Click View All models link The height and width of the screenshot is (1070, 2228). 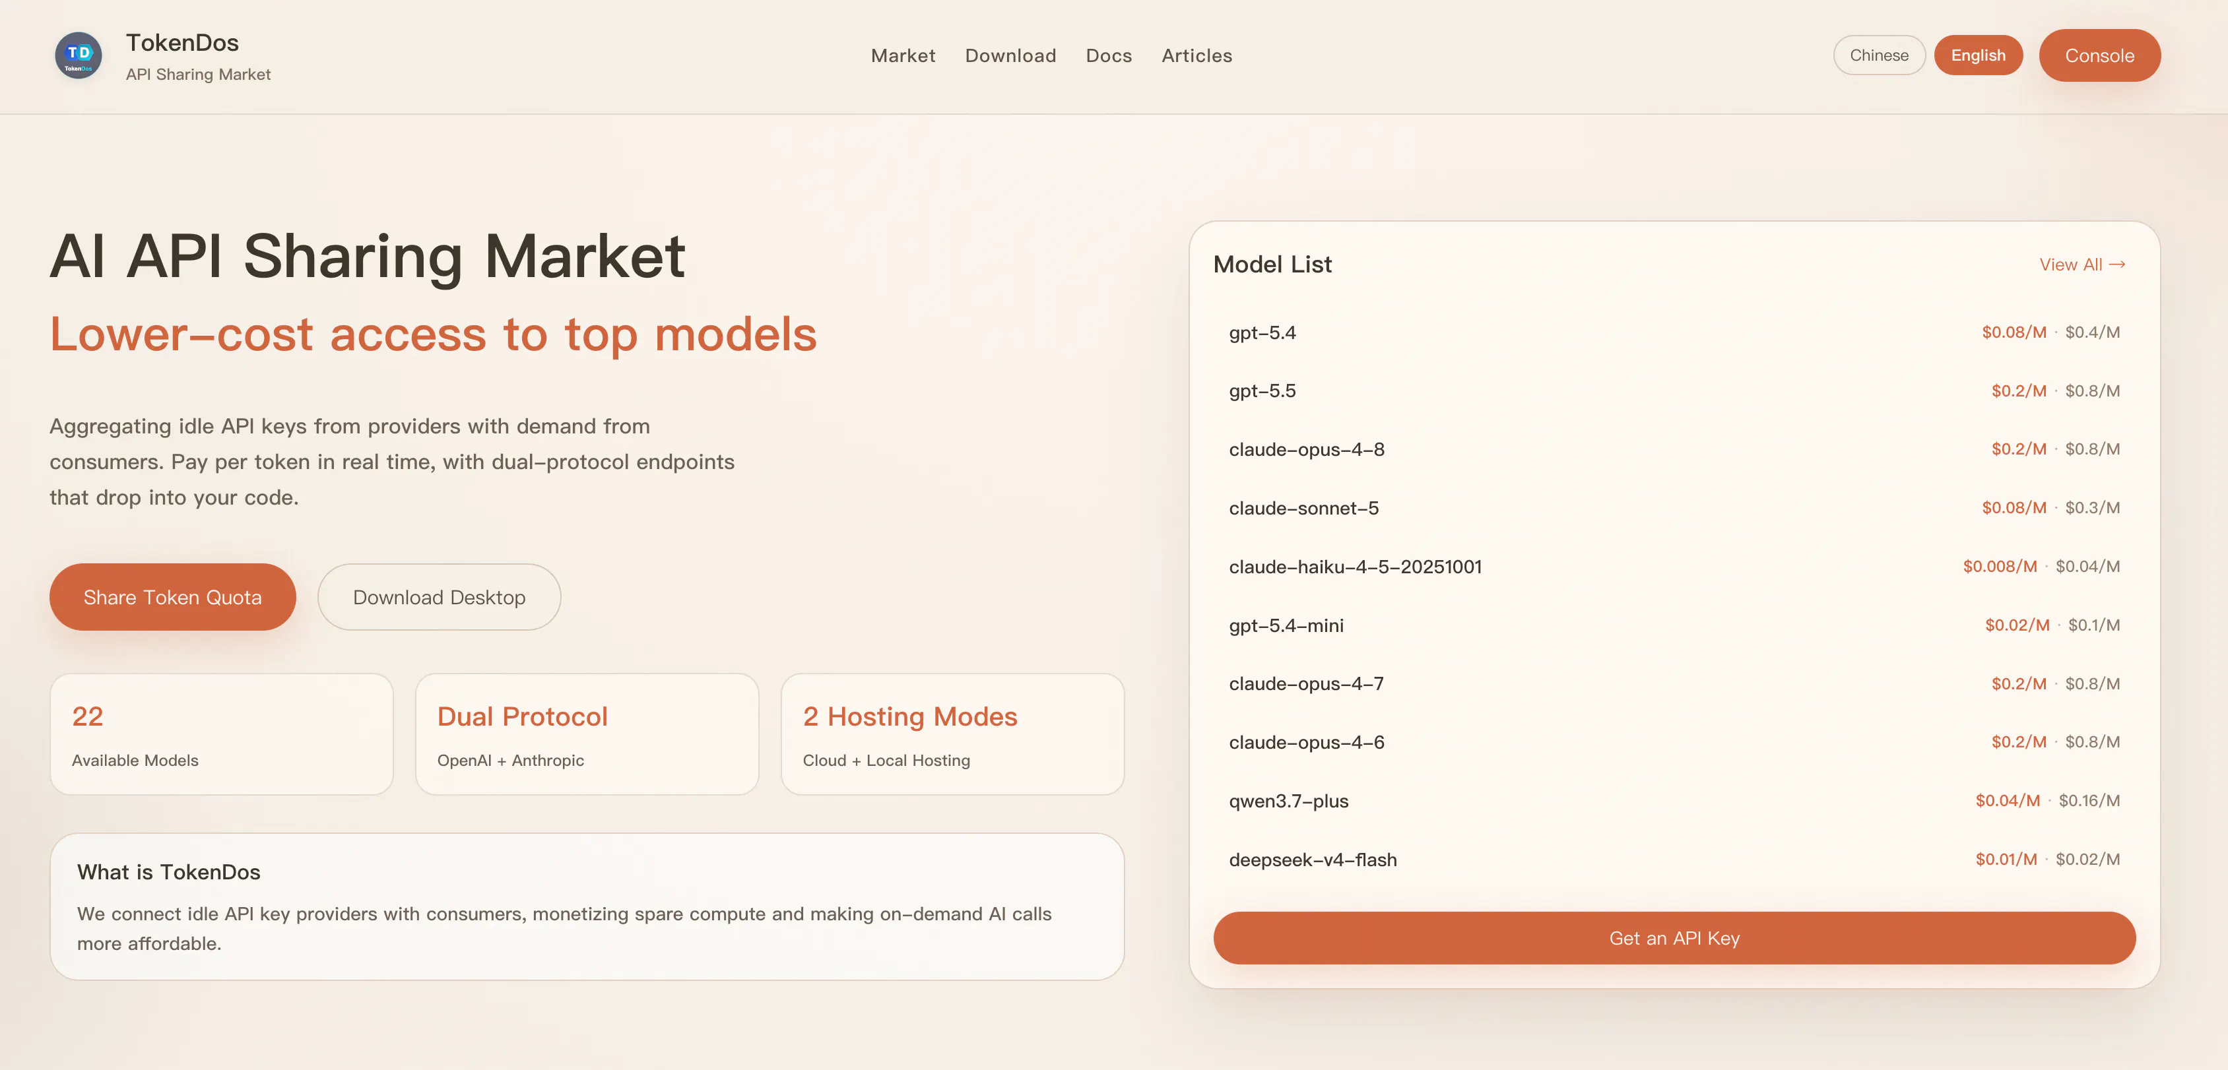coord(2082,265)
